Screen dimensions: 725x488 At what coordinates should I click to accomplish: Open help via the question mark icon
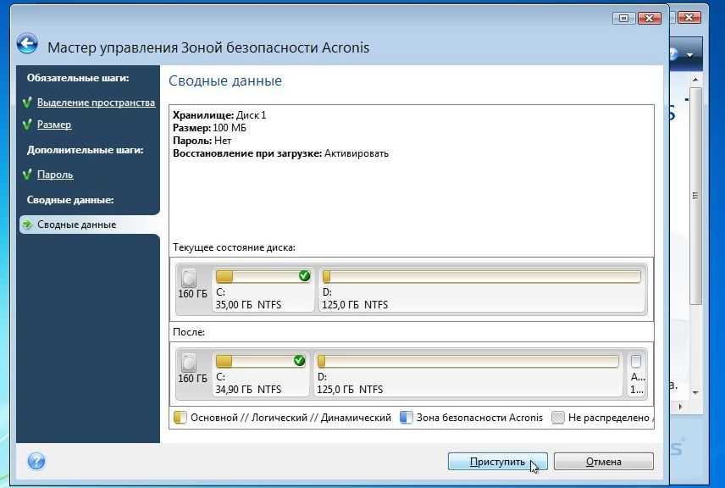coord(36,461)
